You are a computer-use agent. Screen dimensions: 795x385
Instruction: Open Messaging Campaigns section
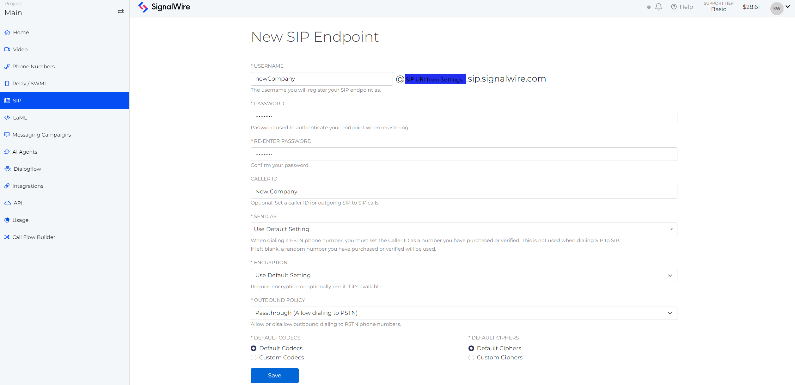tap(42, 135)
